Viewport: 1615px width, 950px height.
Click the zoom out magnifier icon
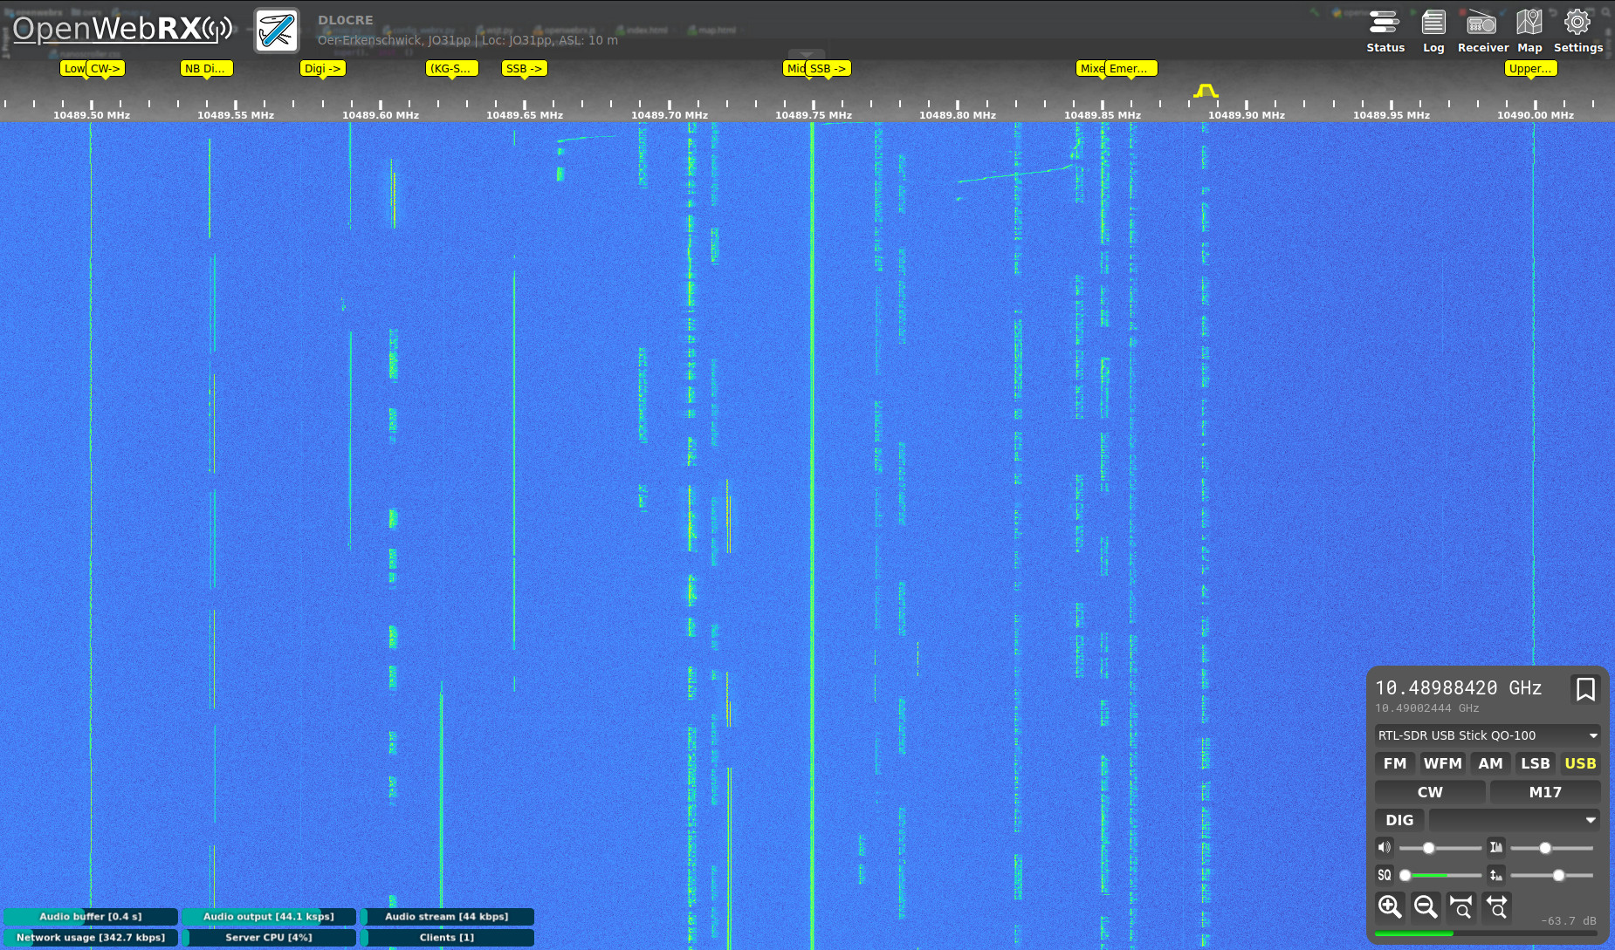pyautogui.click(x=1425, y=906)
